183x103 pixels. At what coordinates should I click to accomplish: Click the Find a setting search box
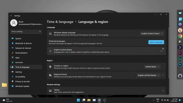(26, 31)
